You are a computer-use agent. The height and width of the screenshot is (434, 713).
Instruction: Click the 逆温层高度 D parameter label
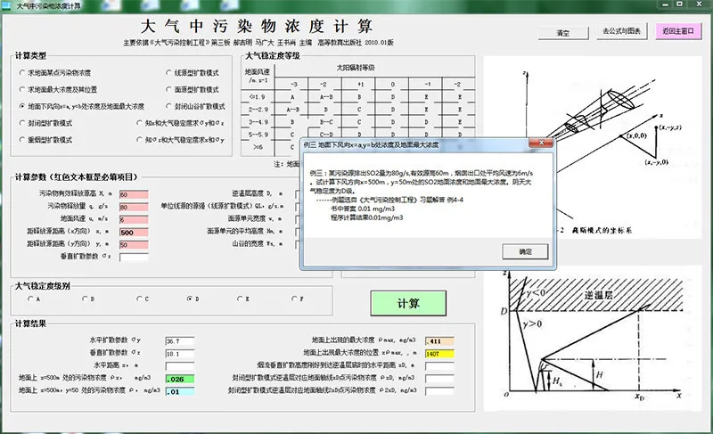[x=258, y=193]
